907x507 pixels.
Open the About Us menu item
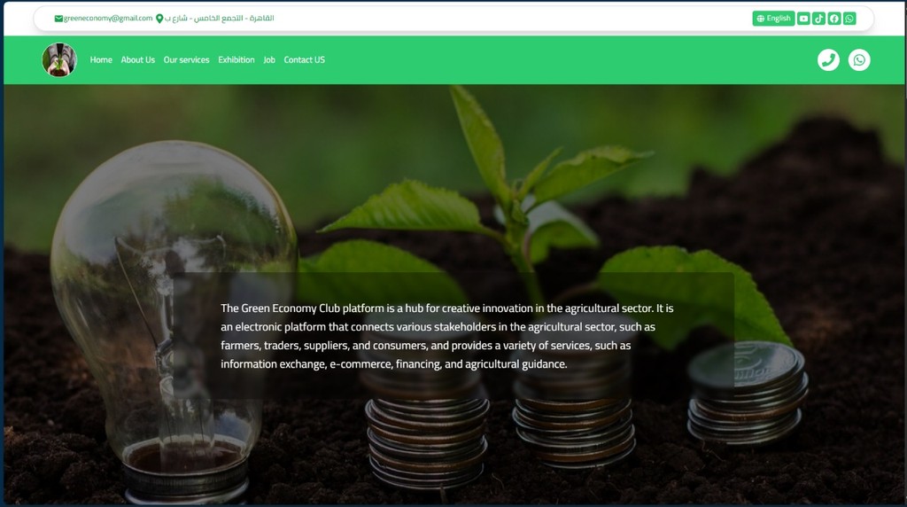137,59
